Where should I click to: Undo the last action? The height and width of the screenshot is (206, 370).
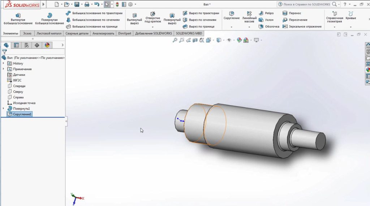(97, 4)
